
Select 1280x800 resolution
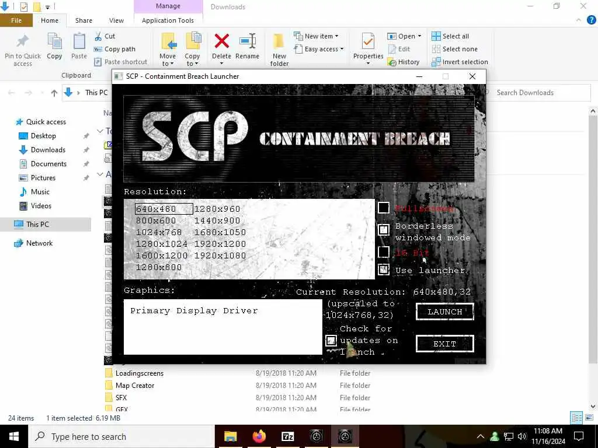click(x=159, y=267)
